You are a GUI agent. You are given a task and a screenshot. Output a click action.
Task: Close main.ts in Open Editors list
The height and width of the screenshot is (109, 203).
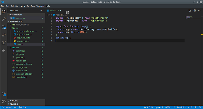(11, 18)
